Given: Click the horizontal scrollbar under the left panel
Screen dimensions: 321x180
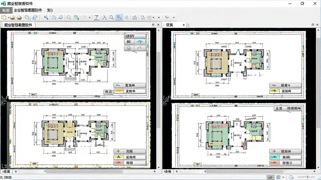Looking at the screenshot, I should [x=100, y=172].
